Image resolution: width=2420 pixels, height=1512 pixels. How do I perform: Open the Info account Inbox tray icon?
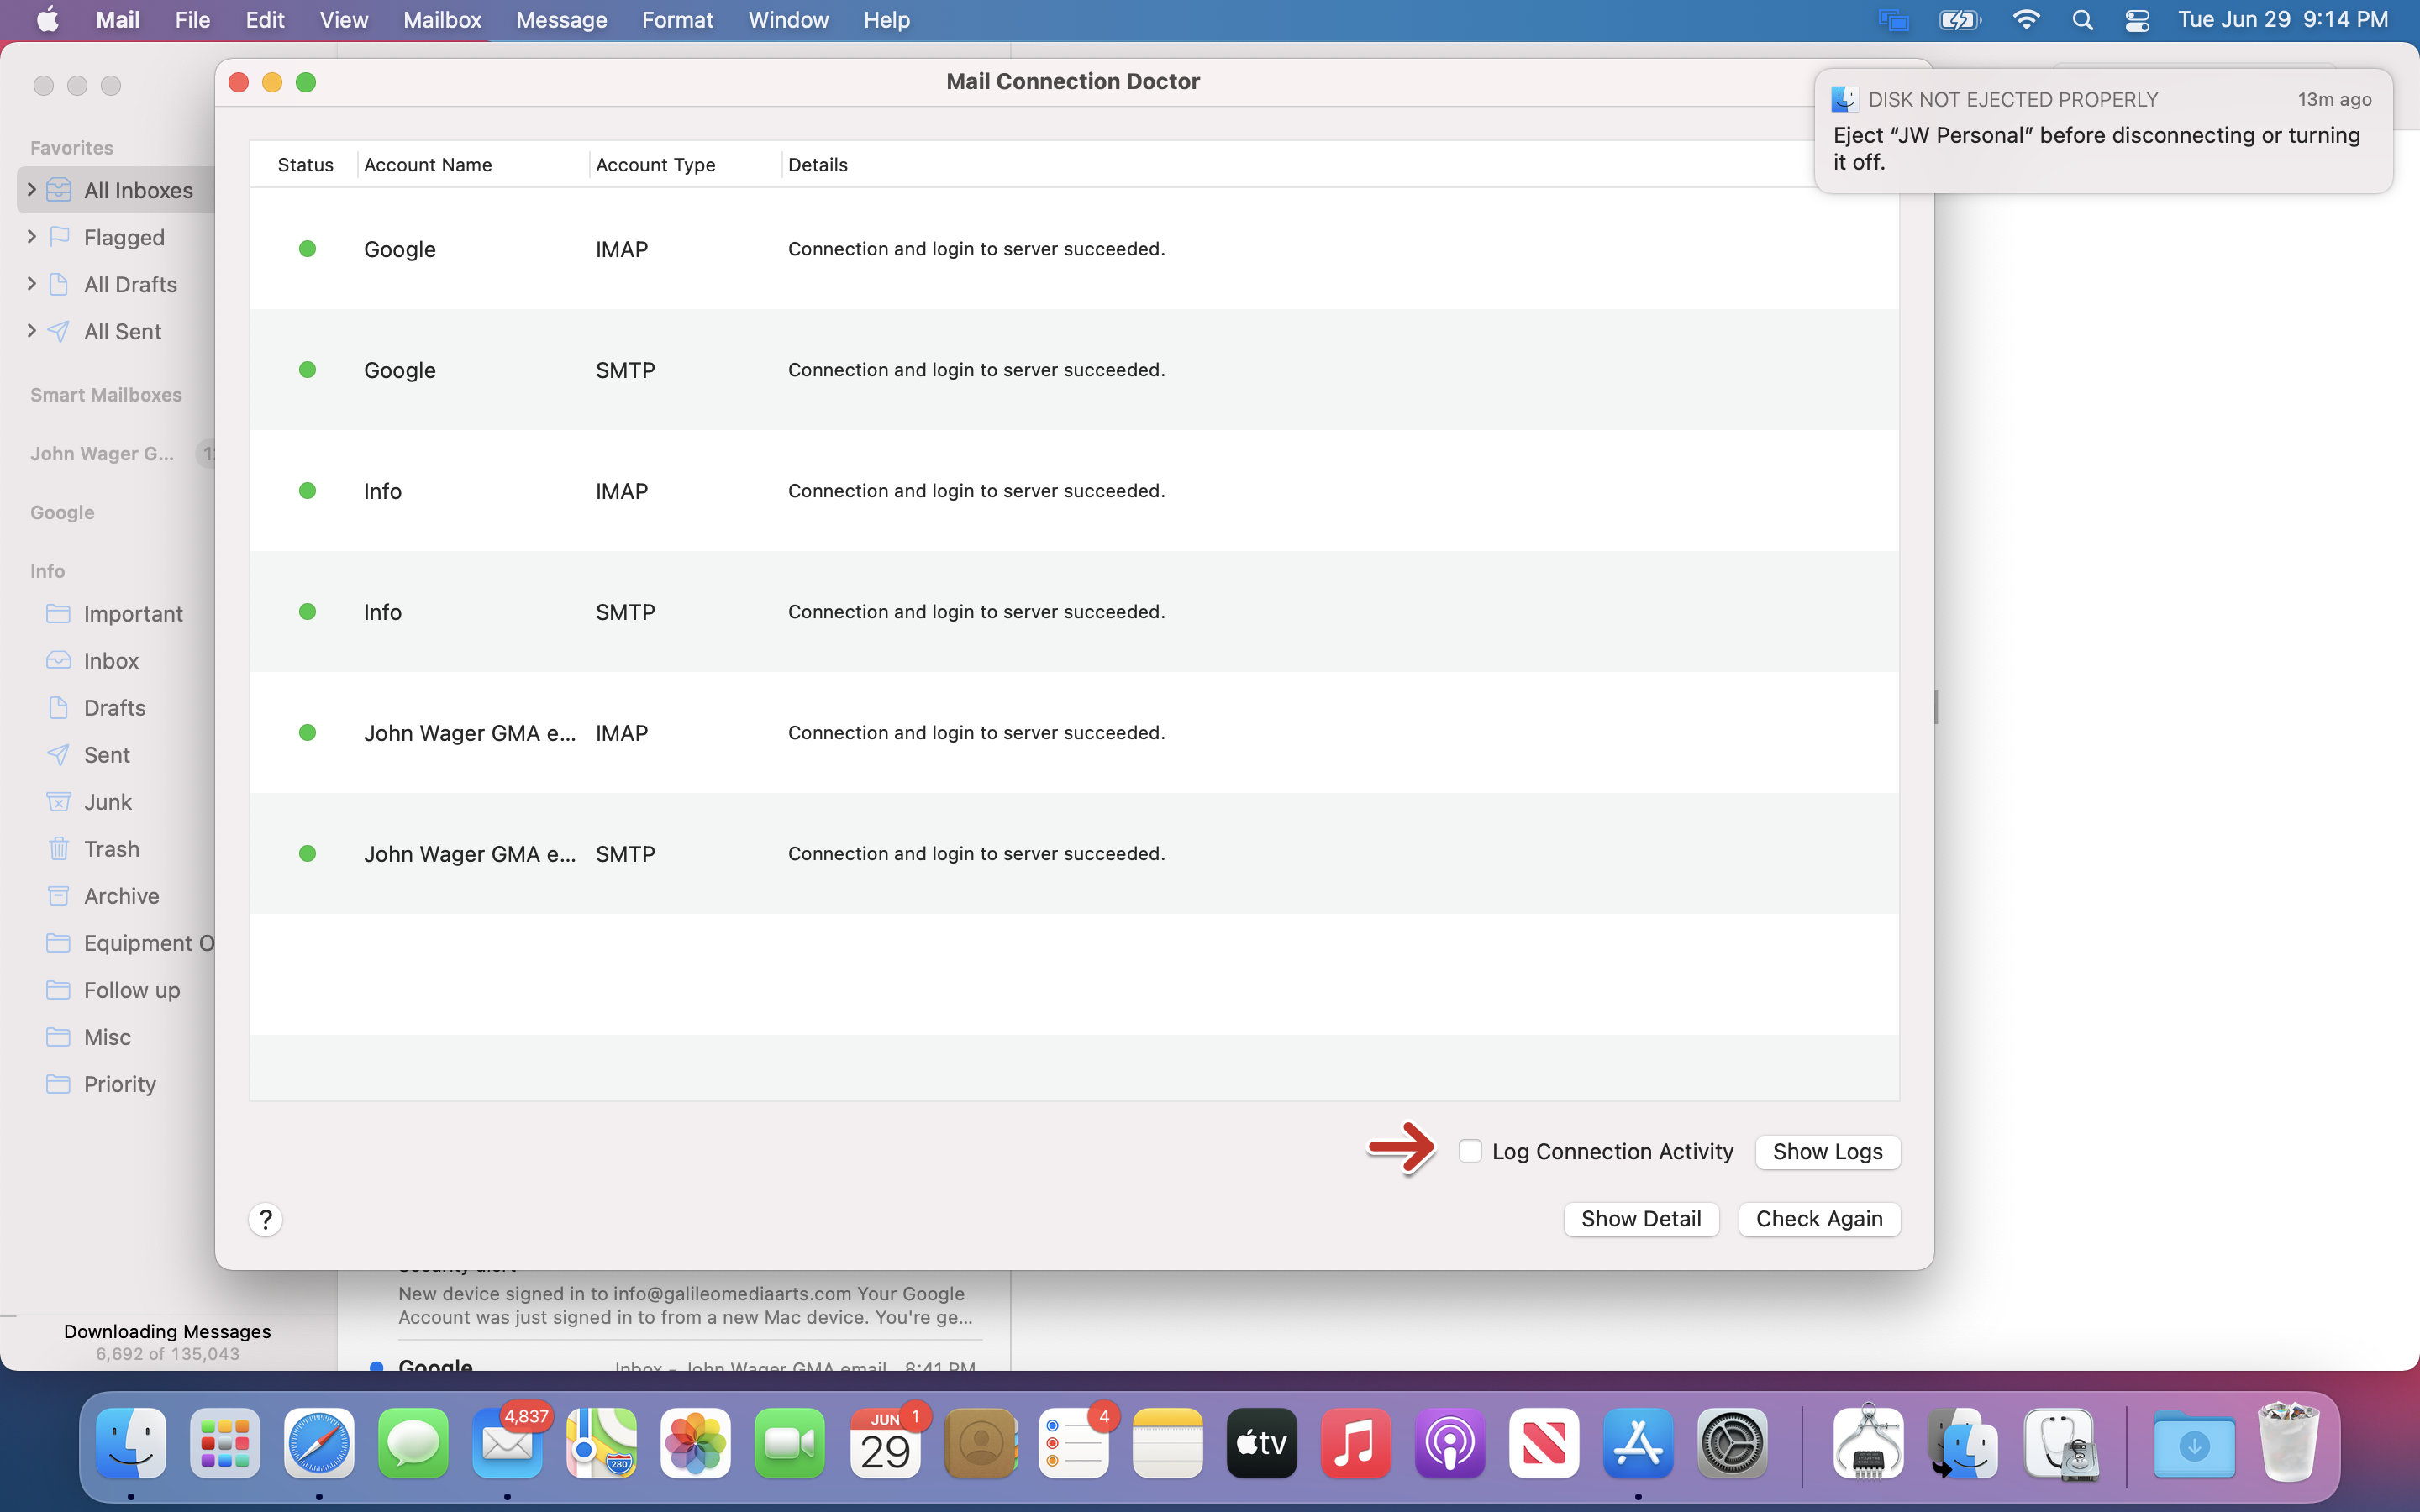pyautogui.click(x=59, y=660)
